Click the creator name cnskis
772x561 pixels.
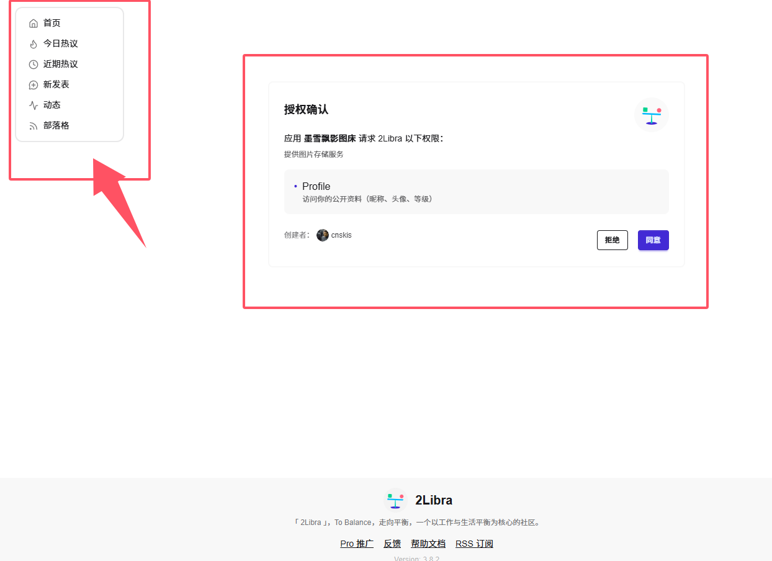[341, 235]
